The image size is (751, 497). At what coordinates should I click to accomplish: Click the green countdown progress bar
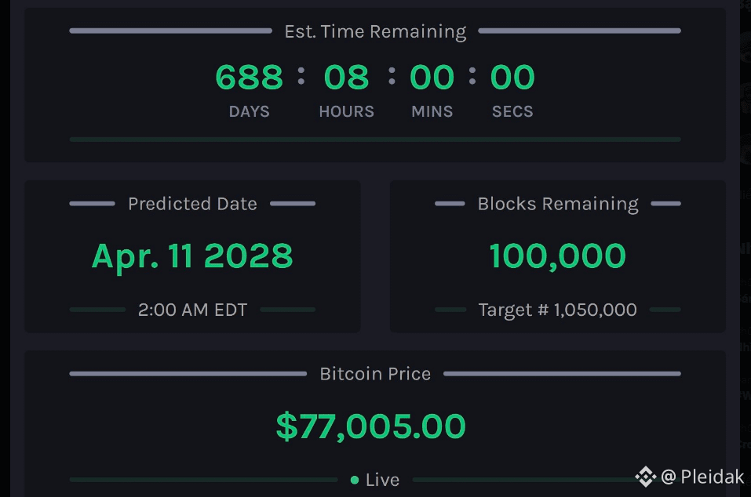[375, 140]
